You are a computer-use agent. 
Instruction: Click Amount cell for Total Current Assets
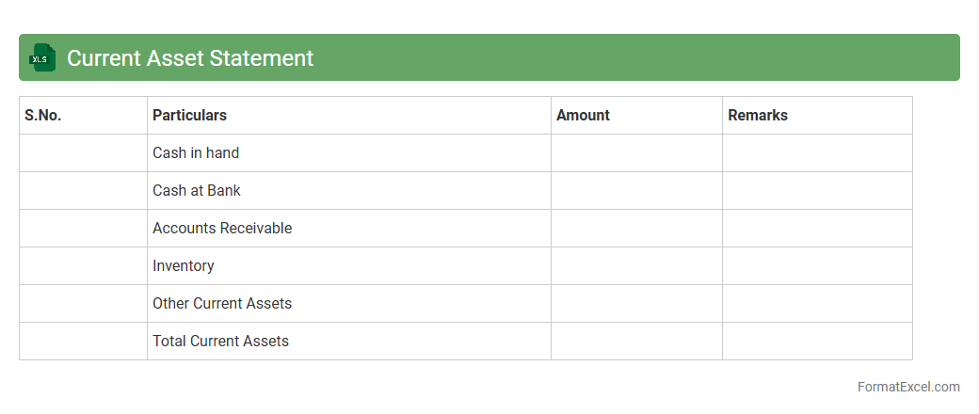click(x=636, y=341)
